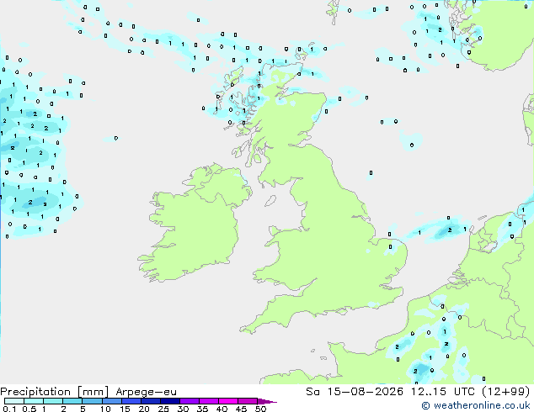Viewport: 534px width, 412px height.
Task: Click the '(12+99)' forecast step text
Action: 506,392
